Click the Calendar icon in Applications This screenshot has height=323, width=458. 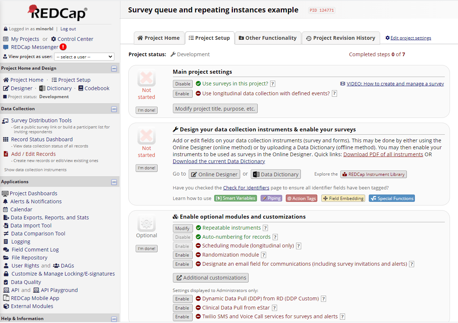(5, 209)
